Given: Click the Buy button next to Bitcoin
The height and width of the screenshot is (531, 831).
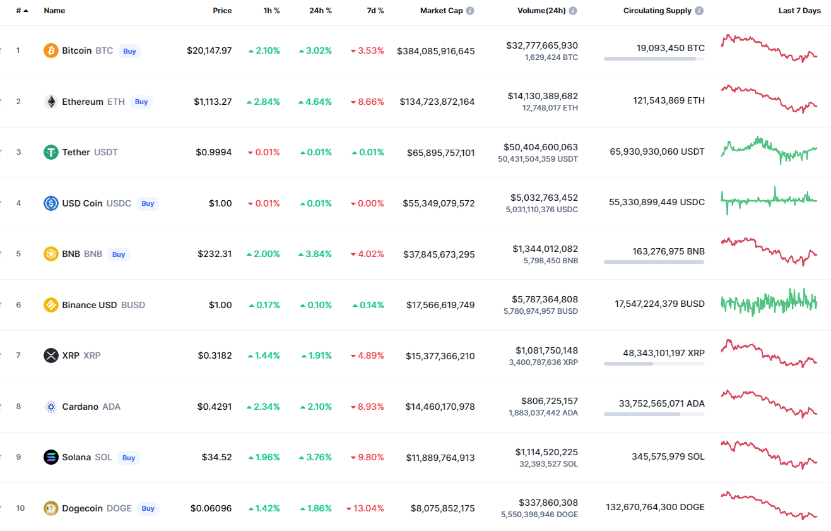Looking at the screenshot, I should [x=129, y=51].
